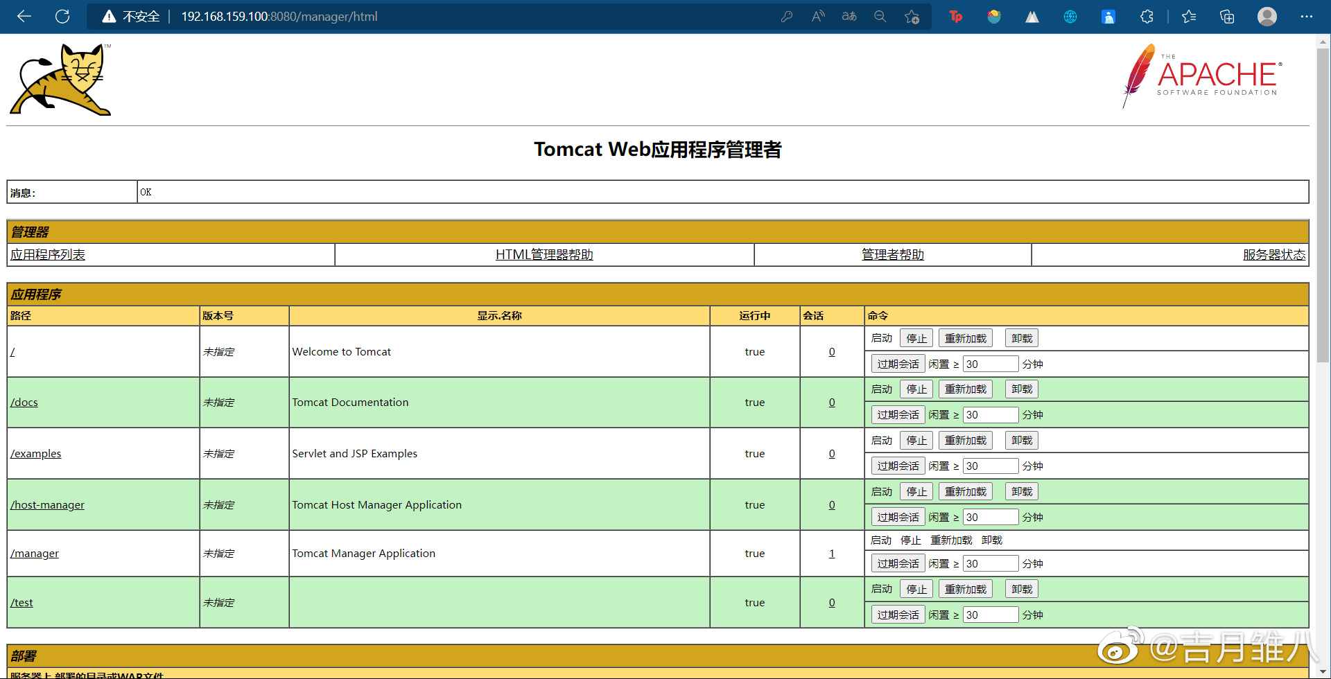Open the red Tp extension icon
Viewport: 1331px width, 679px height.
coord(956,17)
